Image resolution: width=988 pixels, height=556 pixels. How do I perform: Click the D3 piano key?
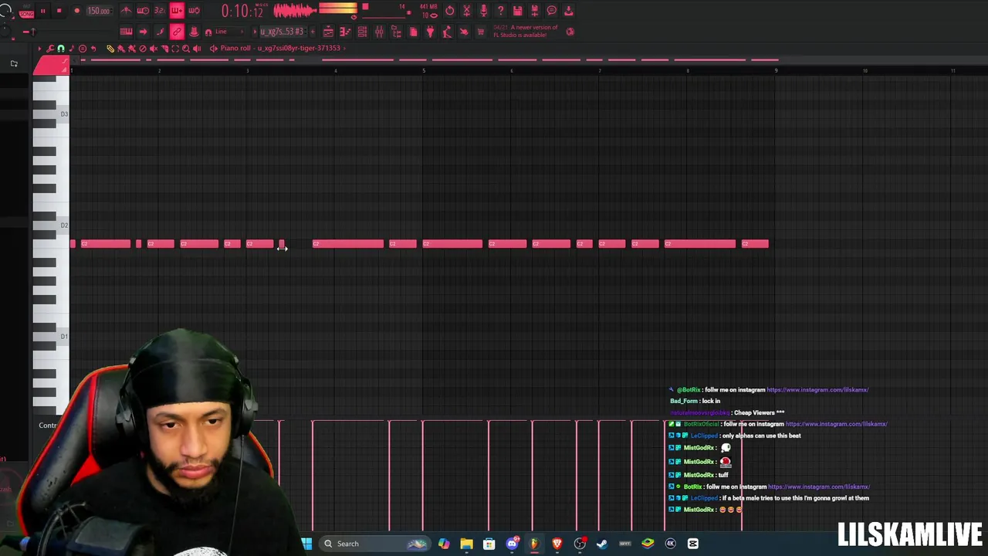click(62, 114)
